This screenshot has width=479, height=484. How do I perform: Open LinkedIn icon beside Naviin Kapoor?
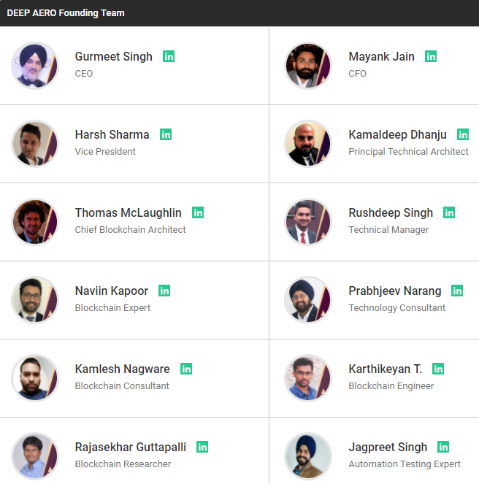click(164, 291)
